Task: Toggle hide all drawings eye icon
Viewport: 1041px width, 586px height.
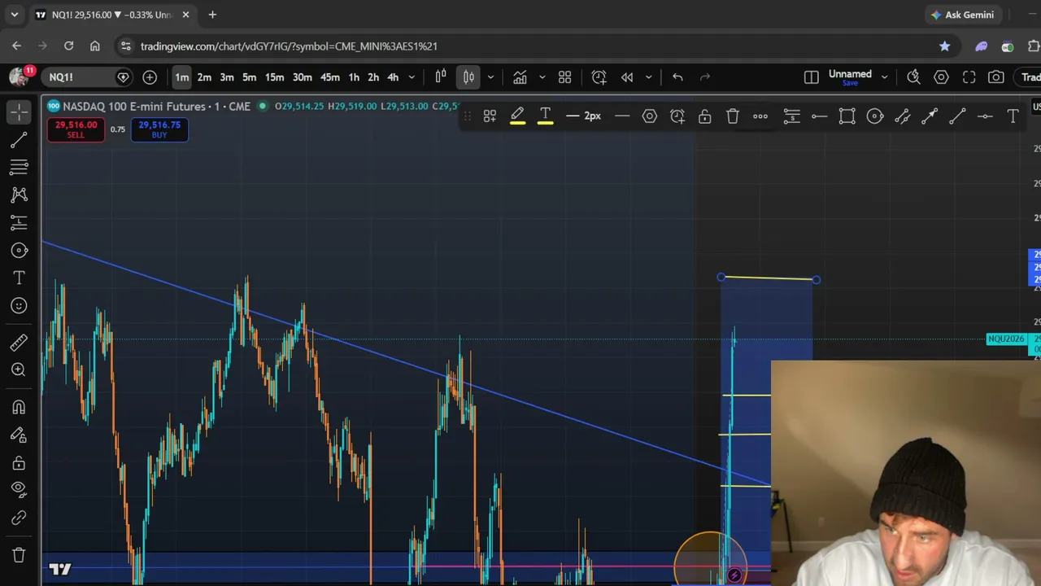Action: tap(20, 490)
